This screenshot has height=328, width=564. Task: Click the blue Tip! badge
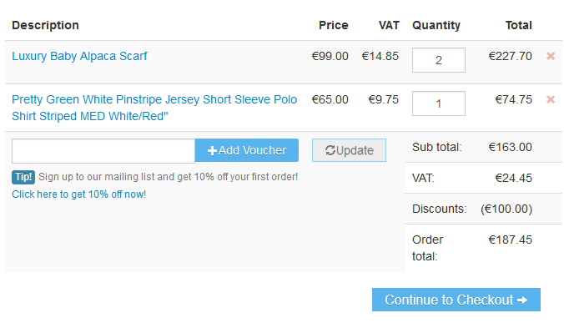point(23,177)
